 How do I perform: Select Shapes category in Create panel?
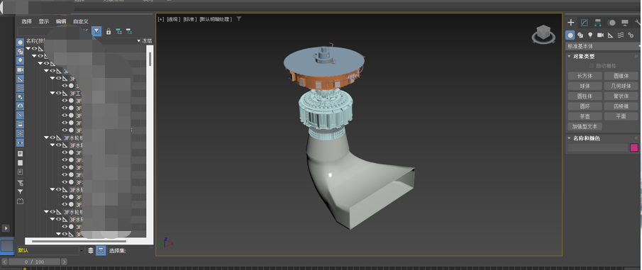[580, 35]
